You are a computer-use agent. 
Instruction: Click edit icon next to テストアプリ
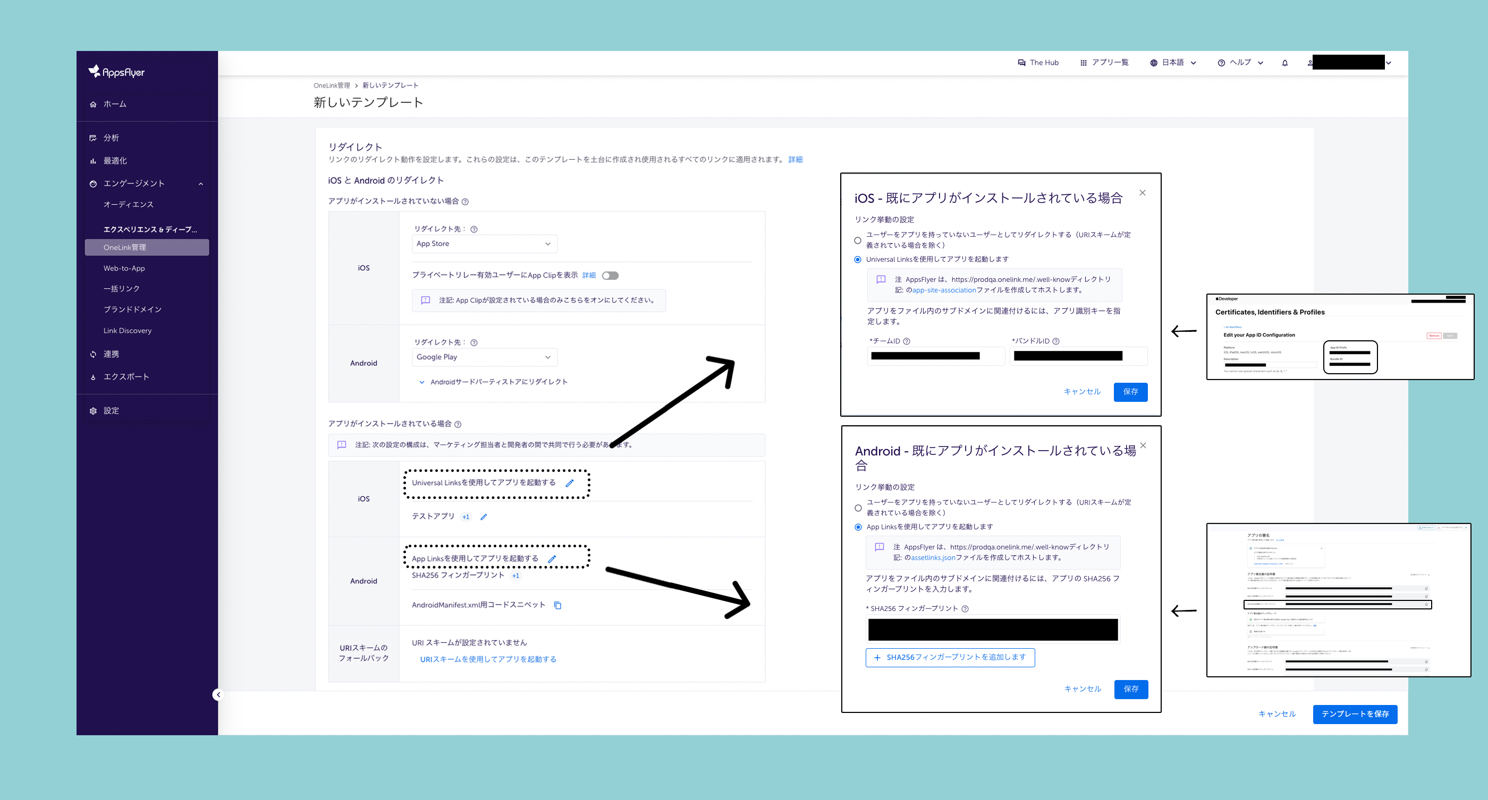484,517
